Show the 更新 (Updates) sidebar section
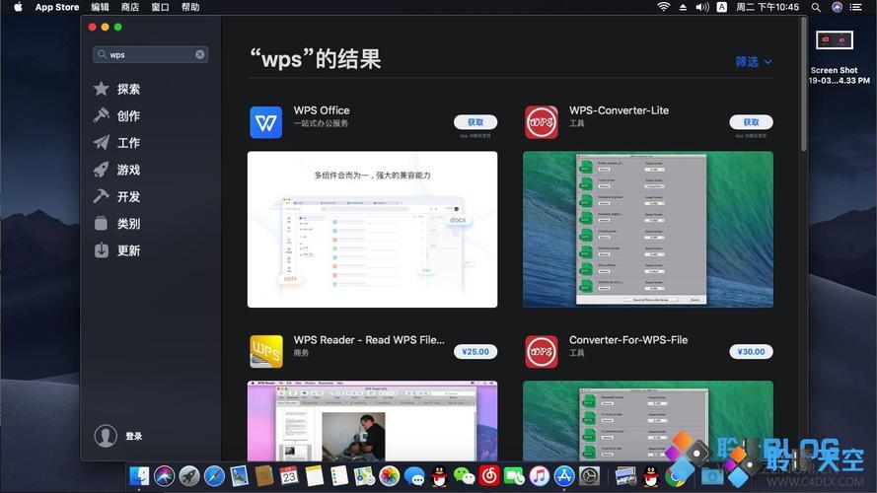The width and height of the screenshot is (877, 493). click(116, 250)
